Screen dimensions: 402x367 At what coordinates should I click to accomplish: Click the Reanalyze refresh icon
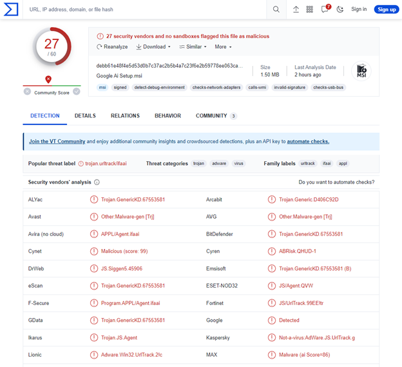coord(99,47)
